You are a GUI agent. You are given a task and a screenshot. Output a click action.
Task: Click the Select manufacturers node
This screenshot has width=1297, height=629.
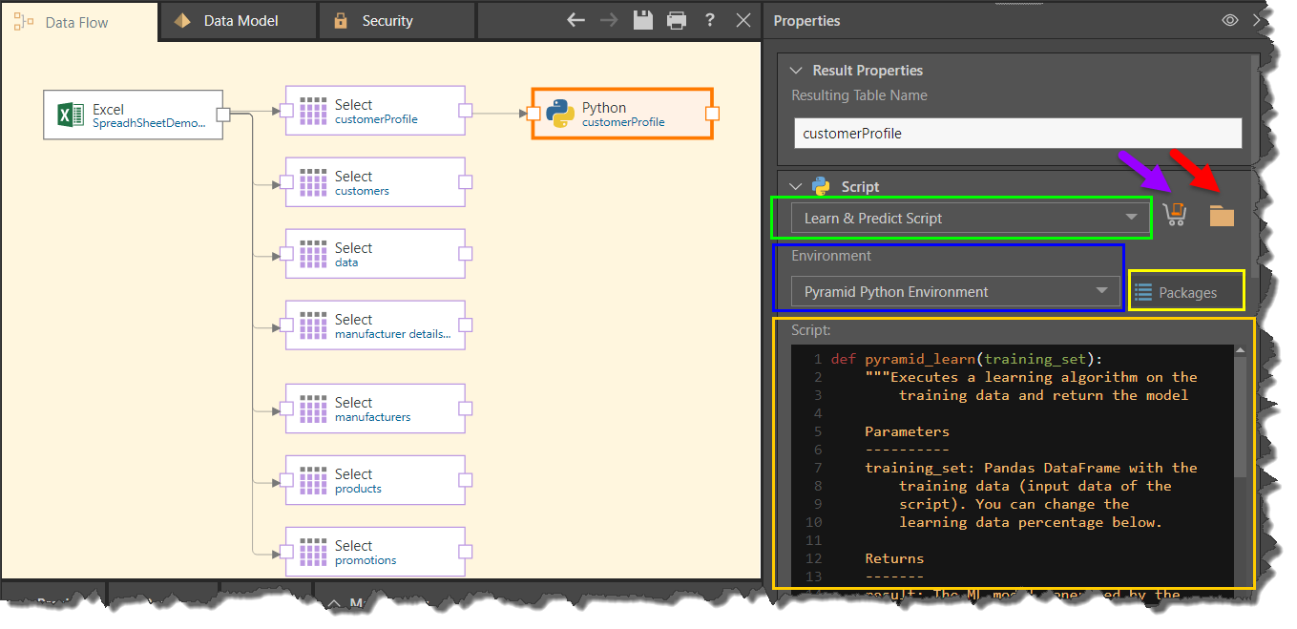[374, 409]
